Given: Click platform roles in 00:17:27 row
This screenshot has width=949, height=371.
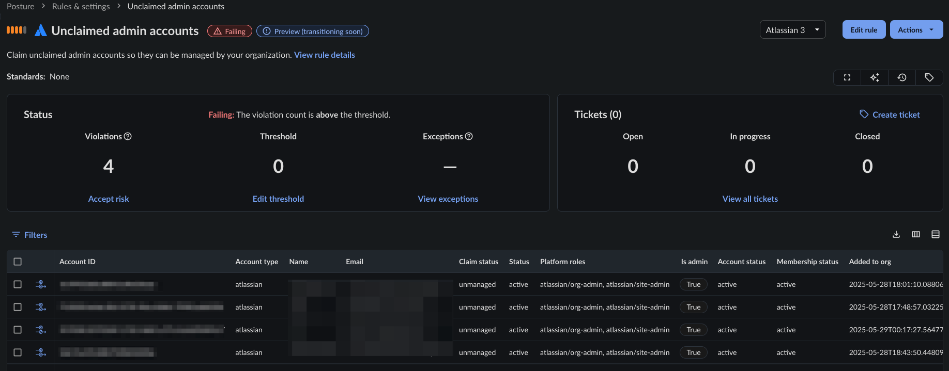Looking at the screenshot, I should coord(605,330).
